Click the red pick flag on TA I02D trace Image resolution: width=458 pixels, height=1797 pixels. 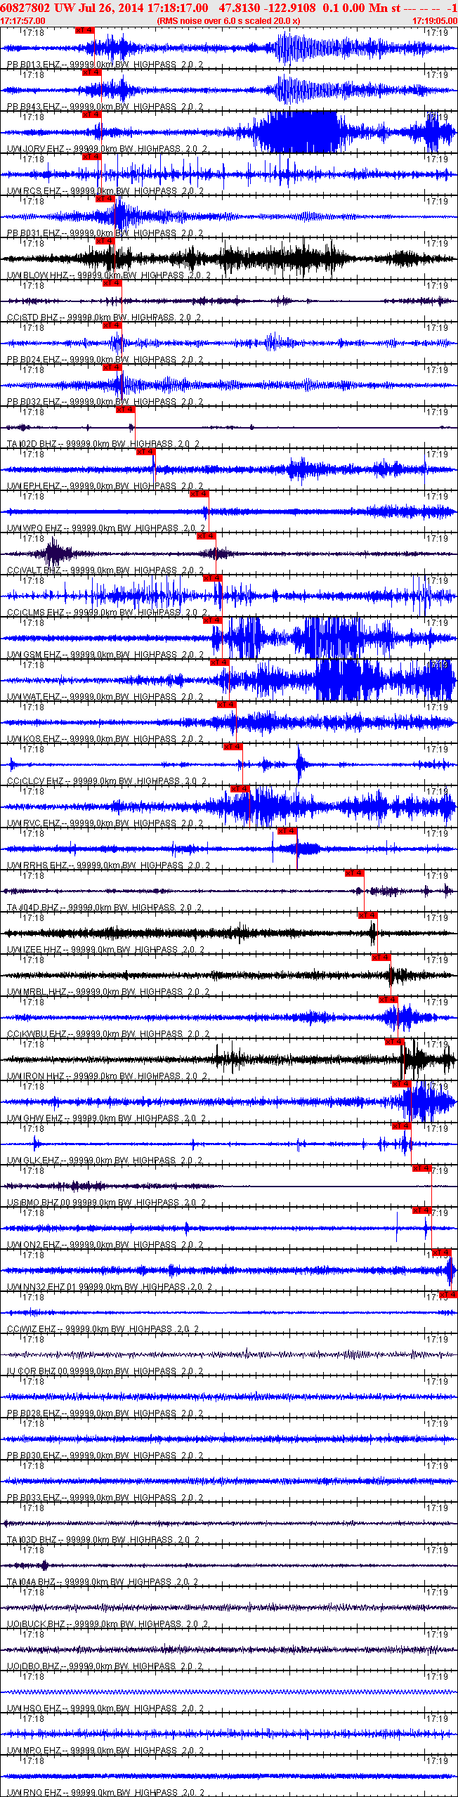tap(125, 410)
